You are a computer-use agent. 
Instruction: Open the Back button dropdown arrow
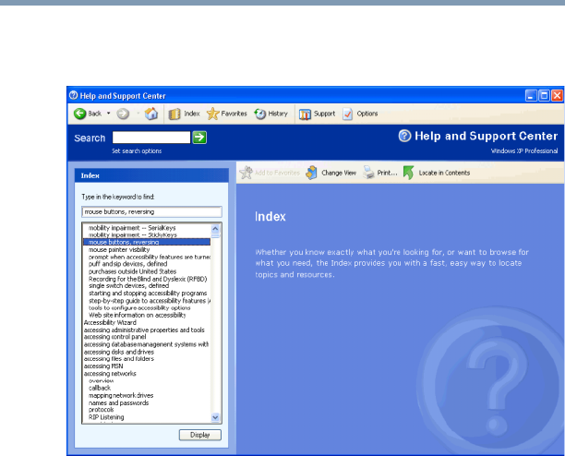click(107, 114)
